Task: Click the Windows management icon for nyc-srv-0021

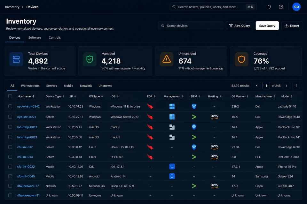Action: tap(172, 117)
